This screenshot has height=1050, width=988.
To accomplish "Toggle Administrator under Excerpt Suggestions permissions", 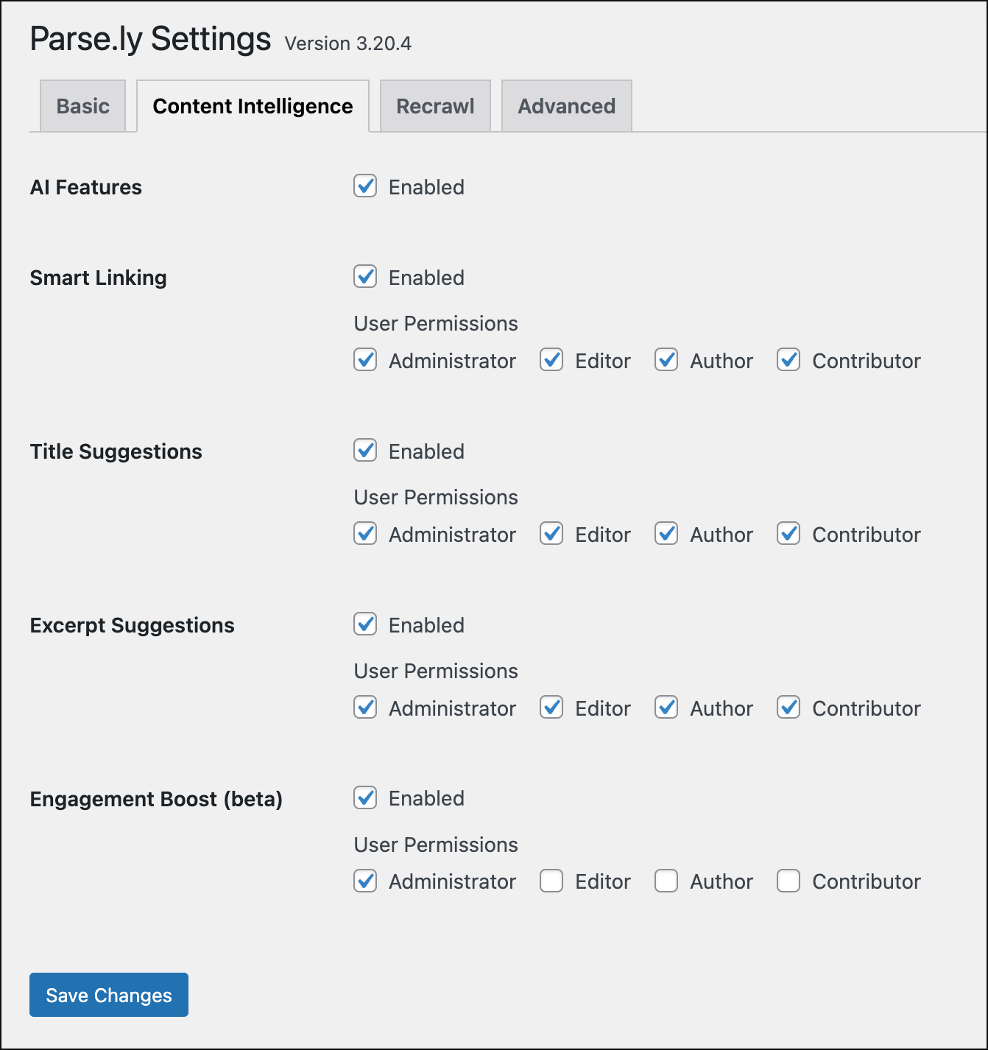I will (x=365, y=708).
